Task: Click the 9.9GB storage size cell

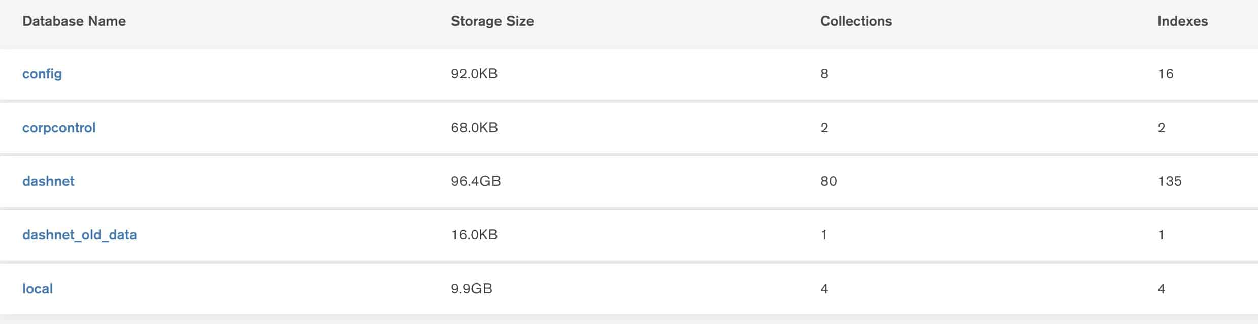Action: [x=472, y=289]
